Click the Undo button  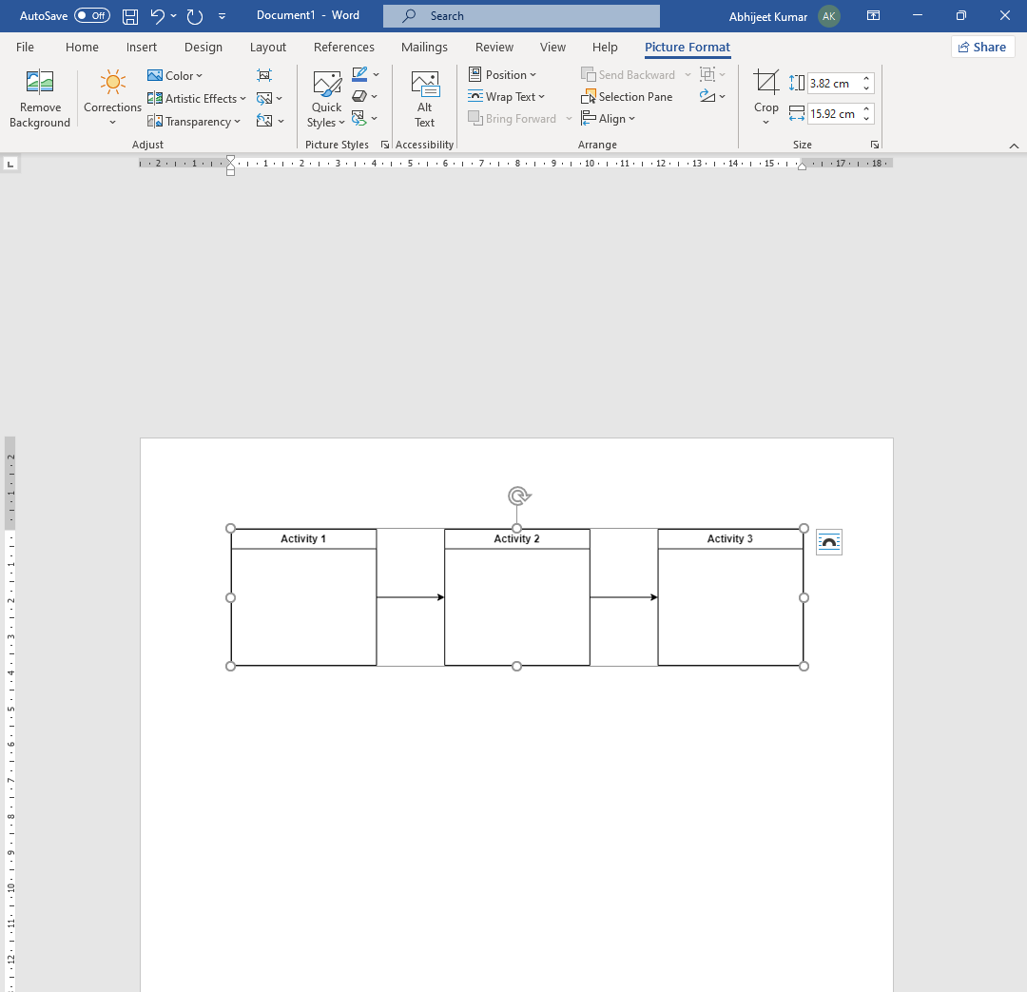pos(158,15)
